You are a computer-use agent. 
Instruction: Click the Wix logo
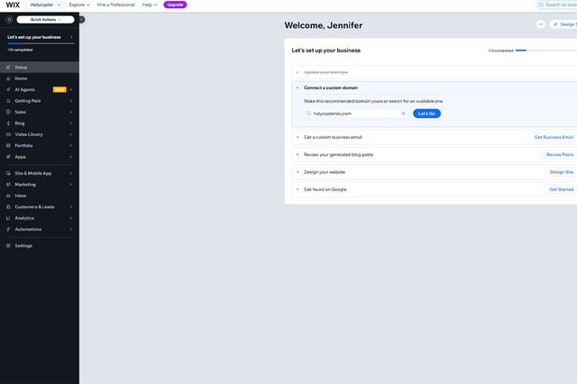pyautogui.click(x=13, y=5)
